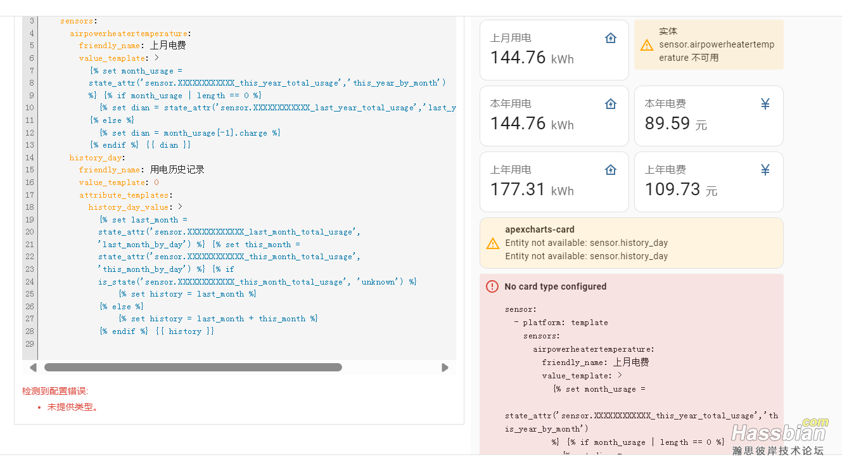This screenshot has width=842, height=462.
Task: Click home energy icon on 本年用电 card
Action: click(611, 104)
